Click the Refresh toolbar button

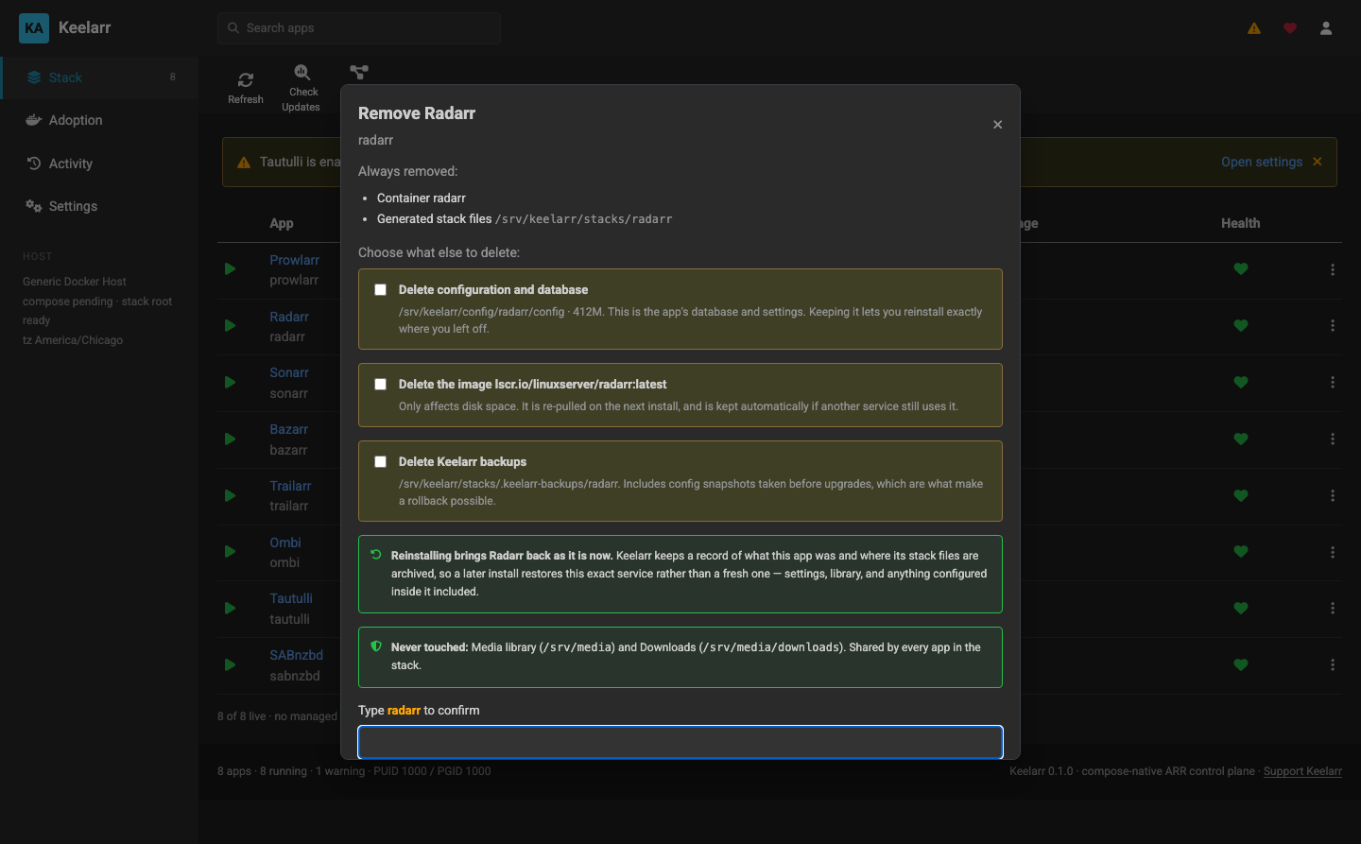(x=246, y=88)
